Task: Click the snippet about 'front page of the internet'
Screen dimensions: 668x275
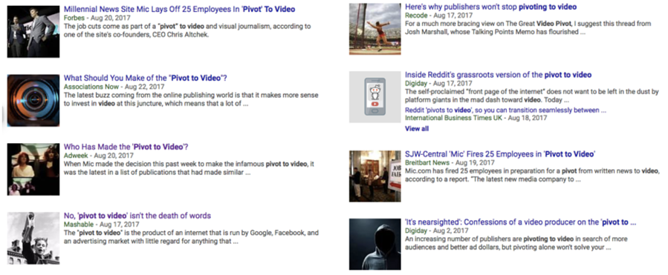Action: pyautogui.click(x=532, y=96)
